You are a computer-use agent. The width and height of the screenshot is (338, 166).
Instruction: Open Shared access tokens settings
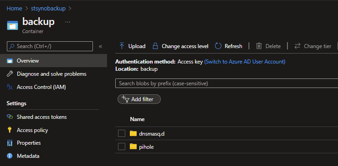tap(41, 117)
